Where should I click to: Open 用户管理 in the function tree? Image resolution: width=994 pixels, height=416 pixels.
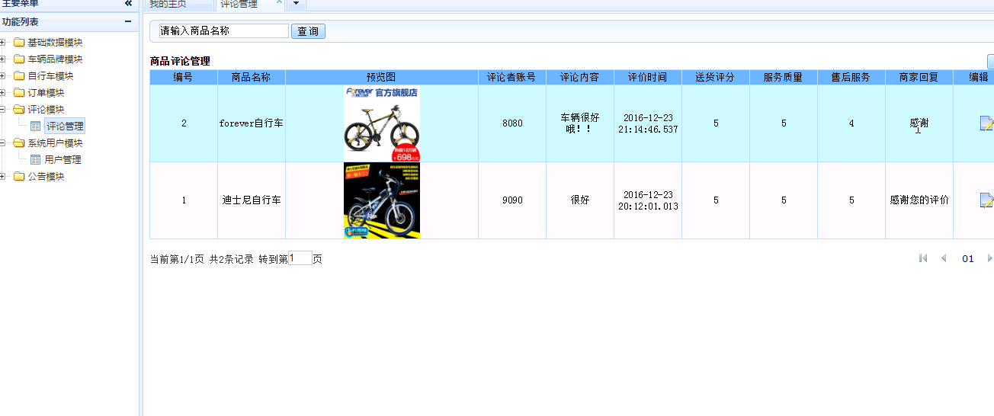(x=63, y=160)
